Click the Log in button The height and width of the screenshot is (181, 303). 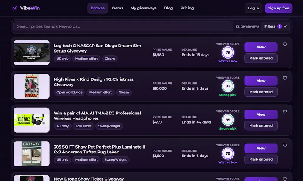point(253,8)
